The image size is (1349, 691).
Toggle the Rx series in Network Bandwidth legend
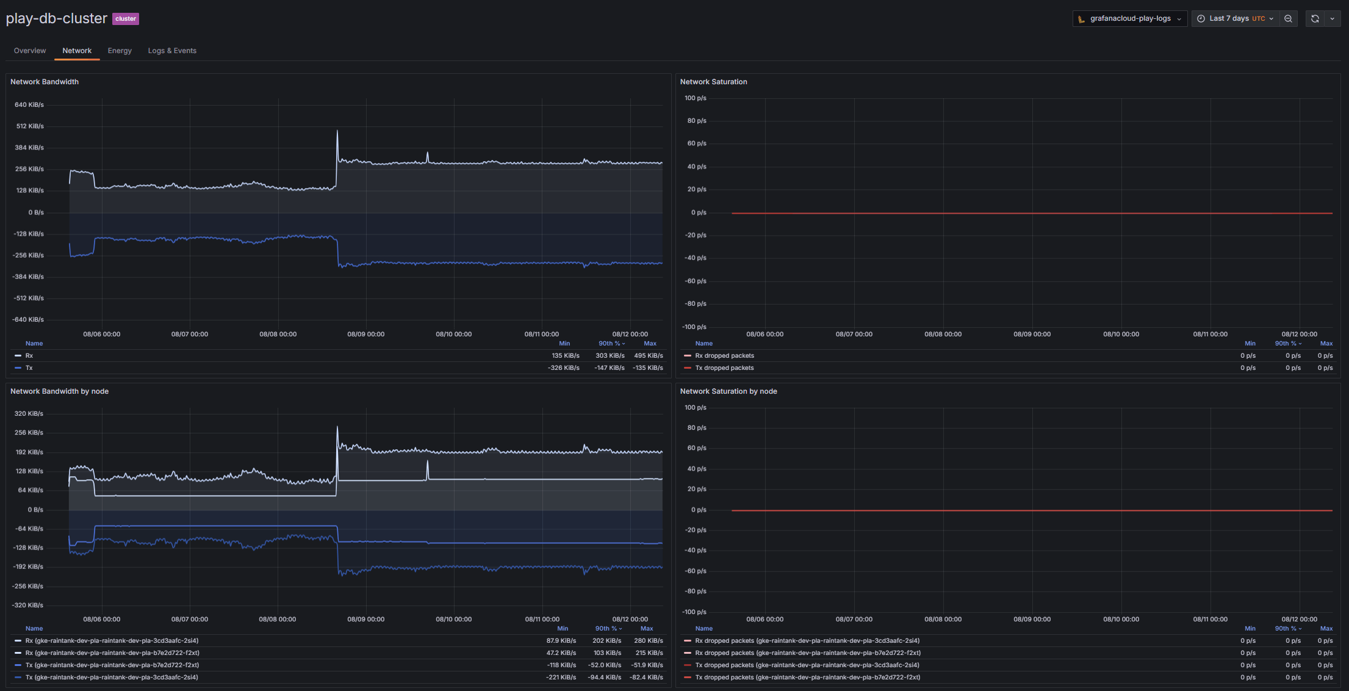(28, 355)
